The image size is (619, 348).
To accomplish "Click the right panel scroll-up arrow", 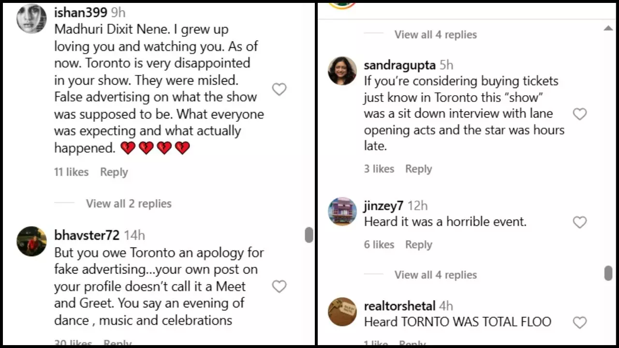I will (608, 29).
